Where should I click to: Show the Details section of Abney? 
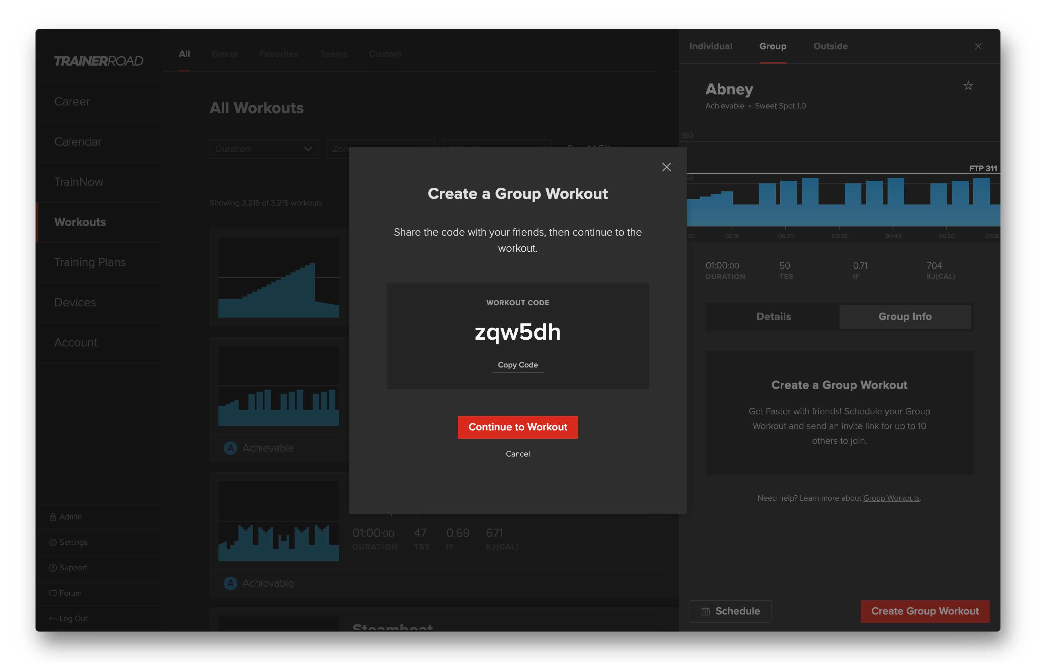tap(773, 316)
